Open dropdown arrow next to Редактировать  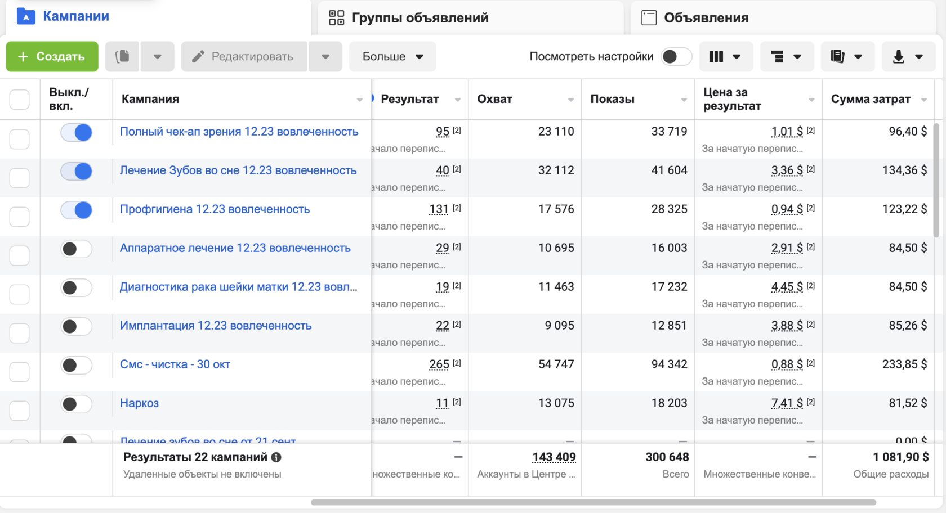[325, 56]
